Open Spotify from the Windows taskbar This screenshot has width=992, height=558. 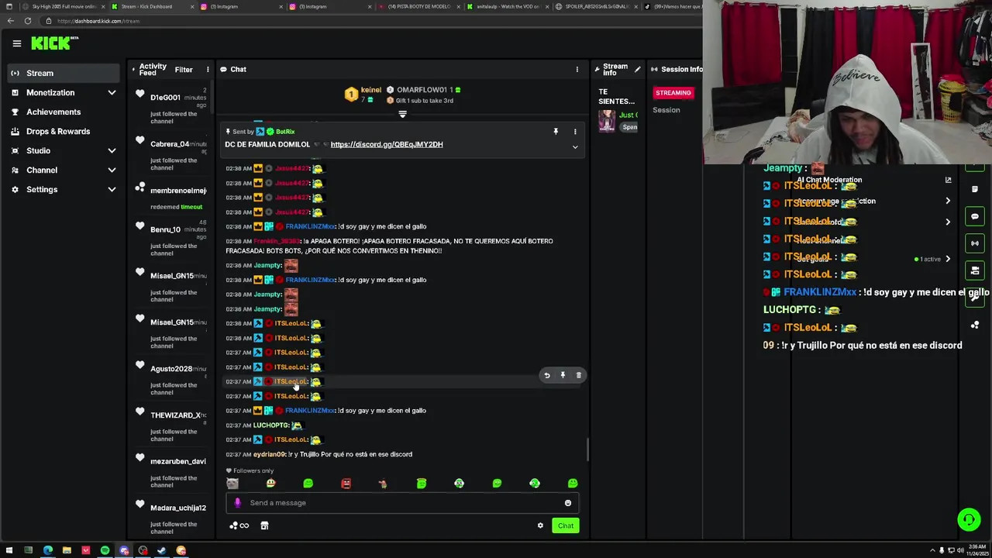click(105, 551)
